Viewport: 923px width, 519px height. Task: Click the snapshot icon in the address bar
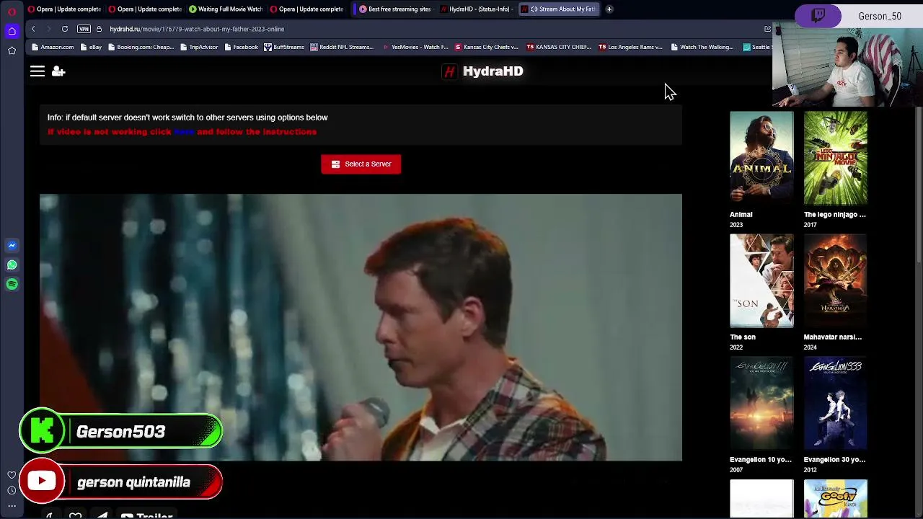[x=767, y=29]
